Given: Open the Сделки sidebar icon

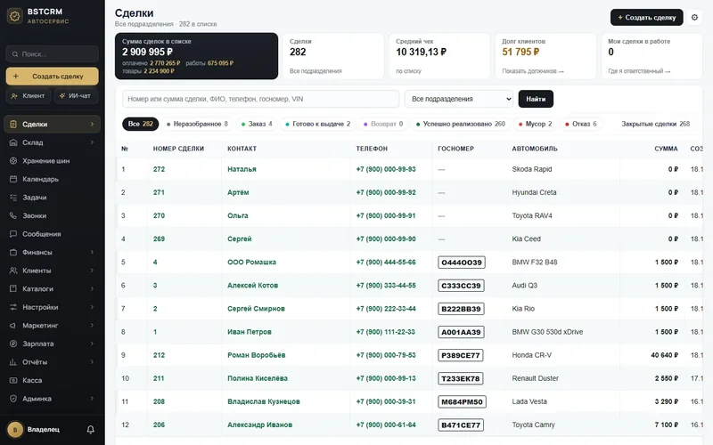Looking at the screenshot, I should pyautogui.click(x=13, y=124).
